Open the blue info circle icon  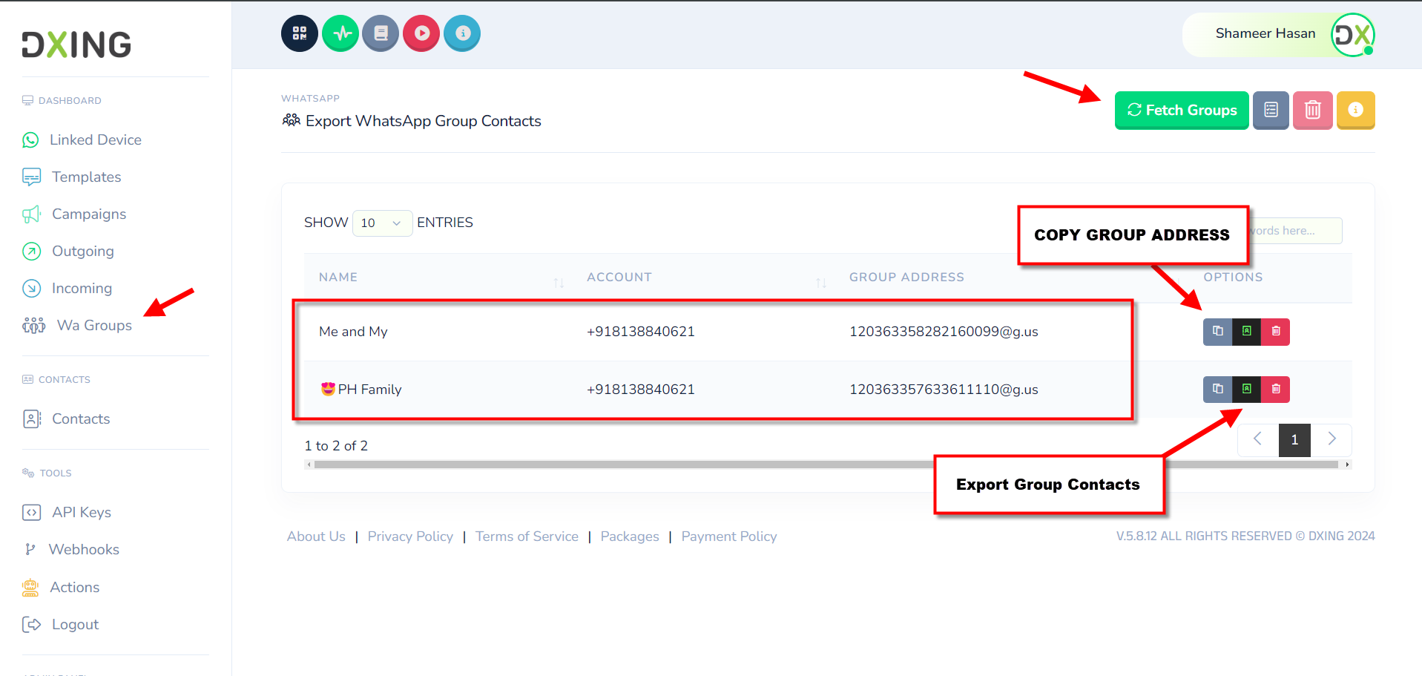462,33
